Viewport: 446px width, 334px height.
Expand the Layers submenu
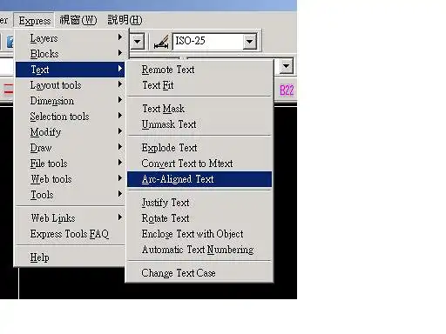pos(70,38)
